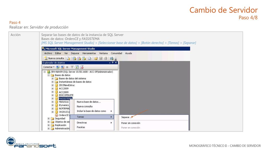This screenshot has height=150, width=267.
Task: Open Incluir la base de datos como submenu
Action: pyautogui.click(x=92, y=111)
